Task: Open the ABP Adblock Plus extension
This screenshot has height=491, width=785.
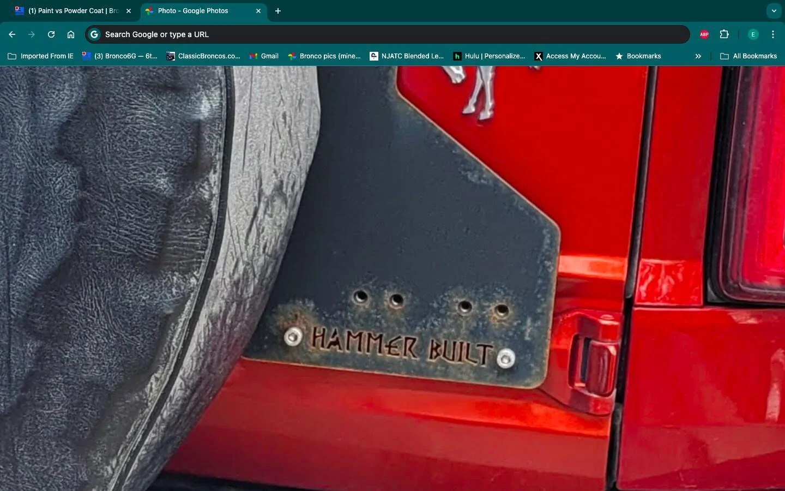Action: [x=704, y=34]
